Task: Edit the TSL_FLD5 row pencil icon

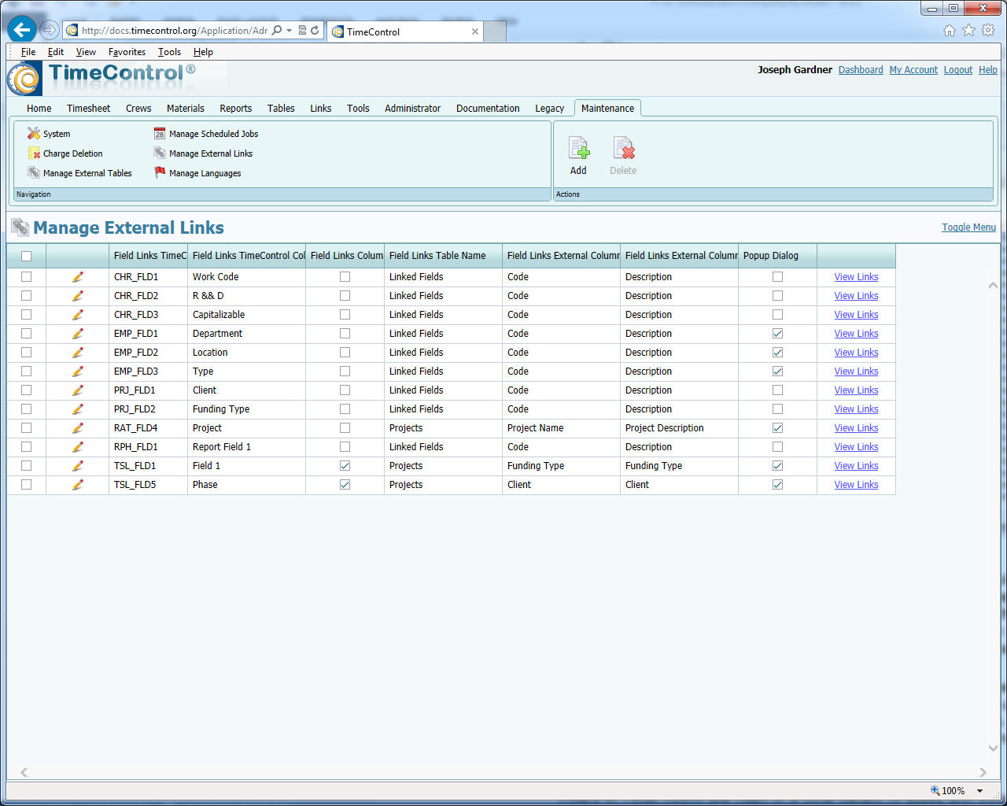Action: [77, 485]
